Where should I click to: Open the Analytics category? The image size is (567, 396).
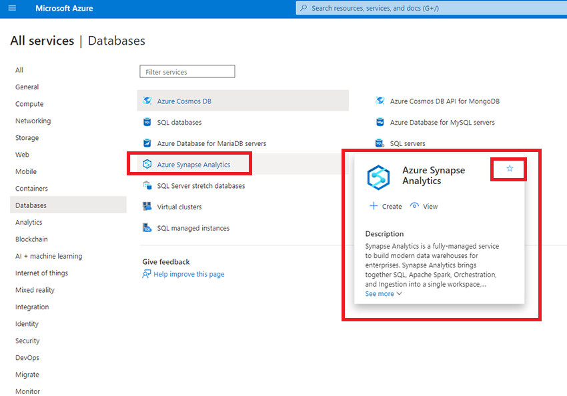29,222
